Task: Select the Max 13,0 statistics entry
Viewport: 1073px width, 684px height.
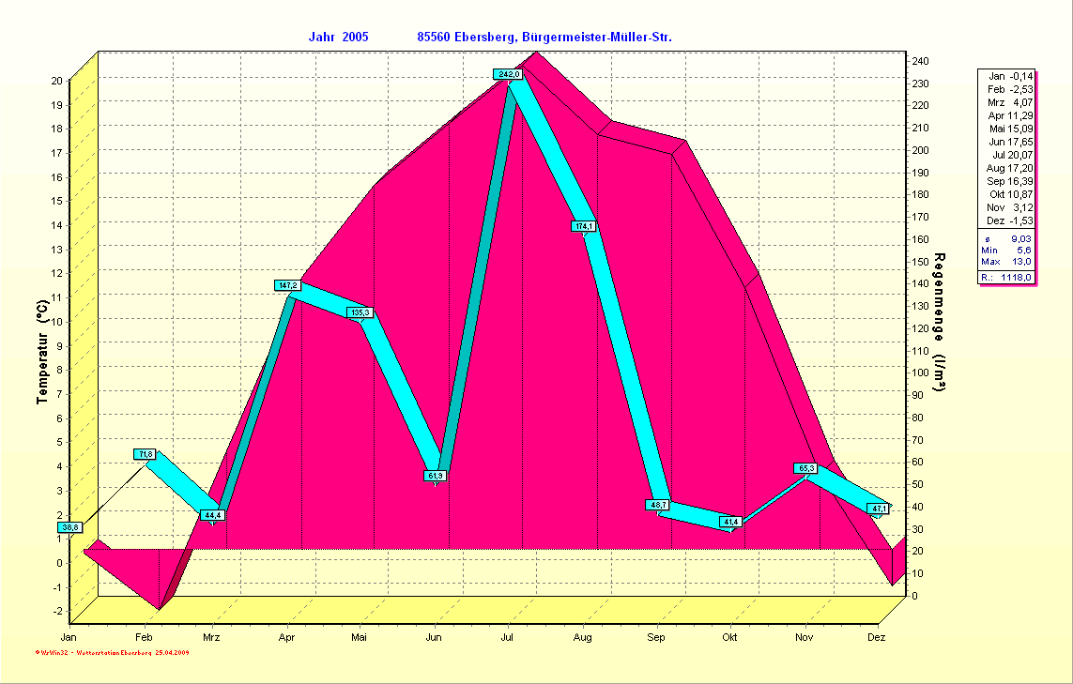Action: click(1006, 262)
